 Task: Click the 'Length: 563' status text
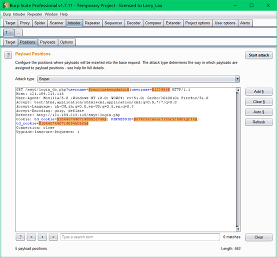(231, 248)
